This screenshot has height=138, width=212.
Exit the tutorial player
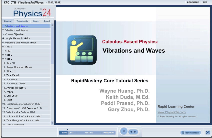(205, 2)
